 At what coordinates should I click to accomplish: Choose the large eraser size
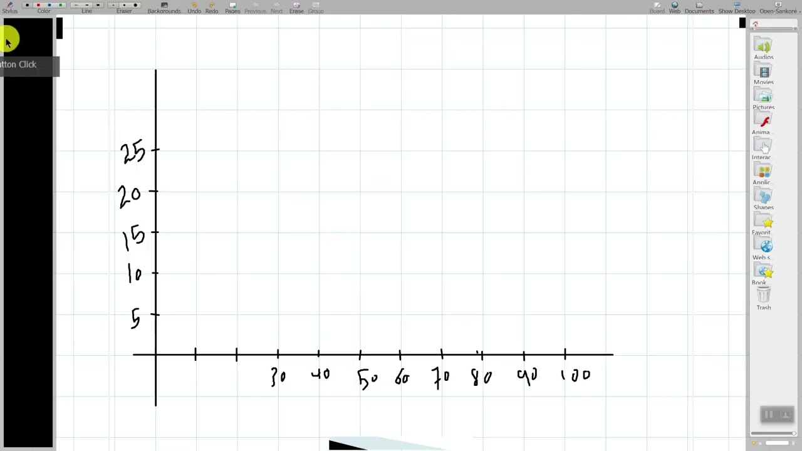point(135,5)
